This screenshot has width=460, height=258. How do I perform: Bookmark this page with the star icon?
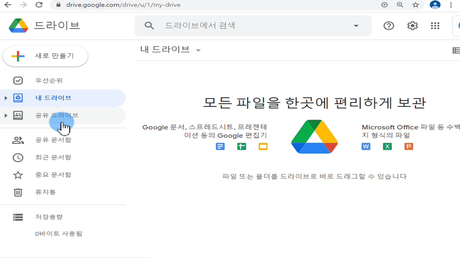(x=416, y=5)
